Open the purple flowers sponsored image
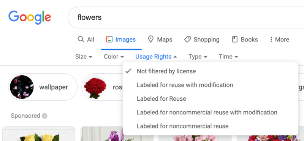The image size is (304, 141). pyautogui.click(x=117, y=134)
